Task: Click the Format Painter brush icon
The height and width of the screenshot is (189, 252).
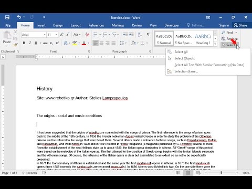Action: click(15, 45)
